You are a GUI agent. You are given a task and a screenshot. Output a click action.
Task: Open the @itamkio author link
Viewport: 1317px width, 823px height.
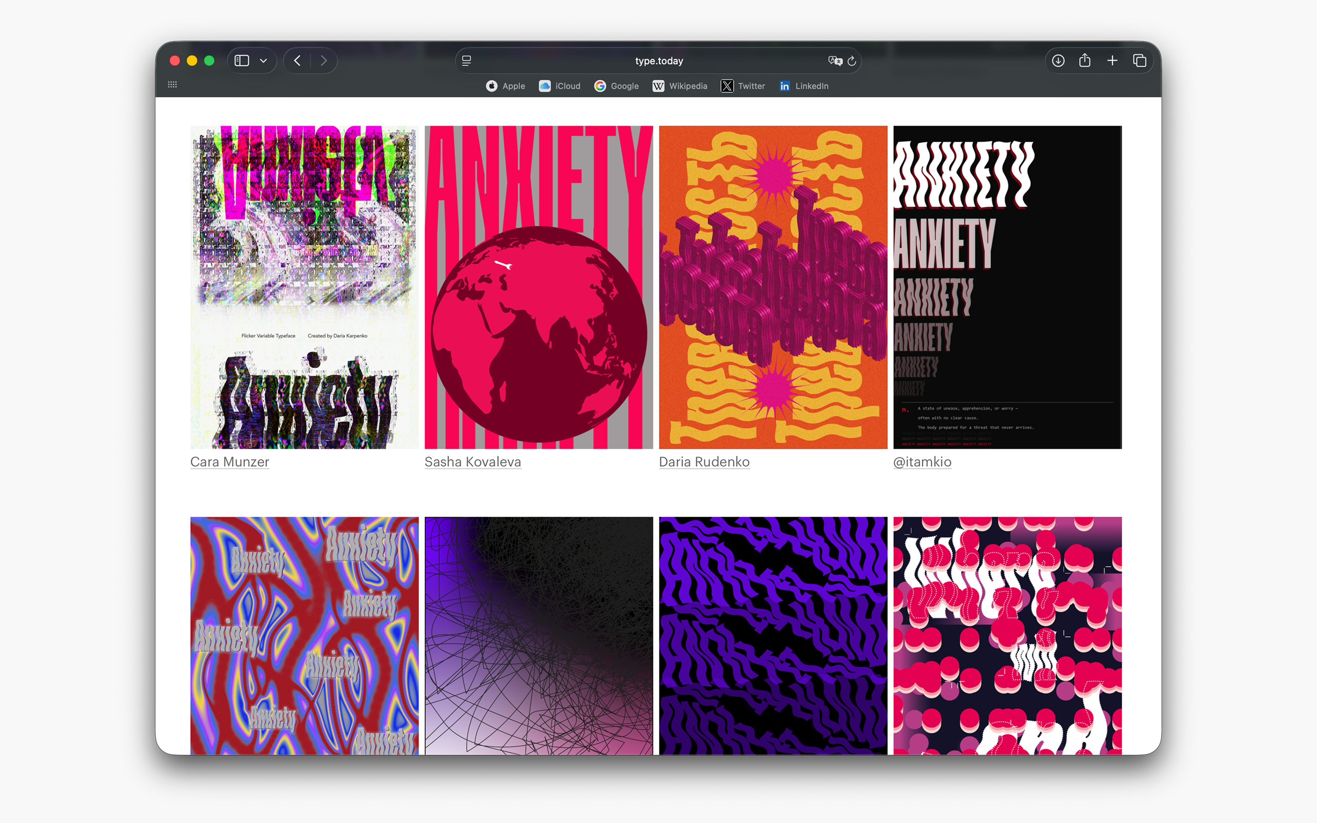922,462
